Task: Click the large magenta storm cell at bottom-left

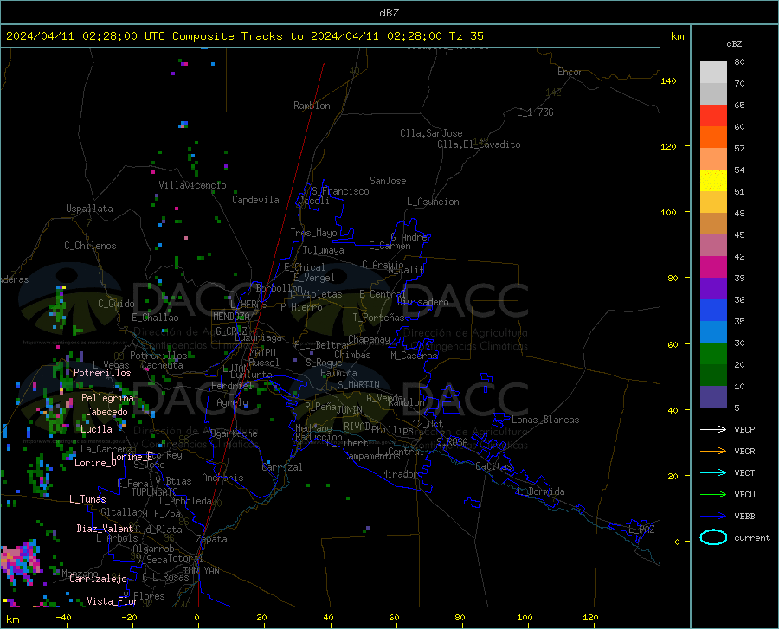Action: click(x=21, y=563)
